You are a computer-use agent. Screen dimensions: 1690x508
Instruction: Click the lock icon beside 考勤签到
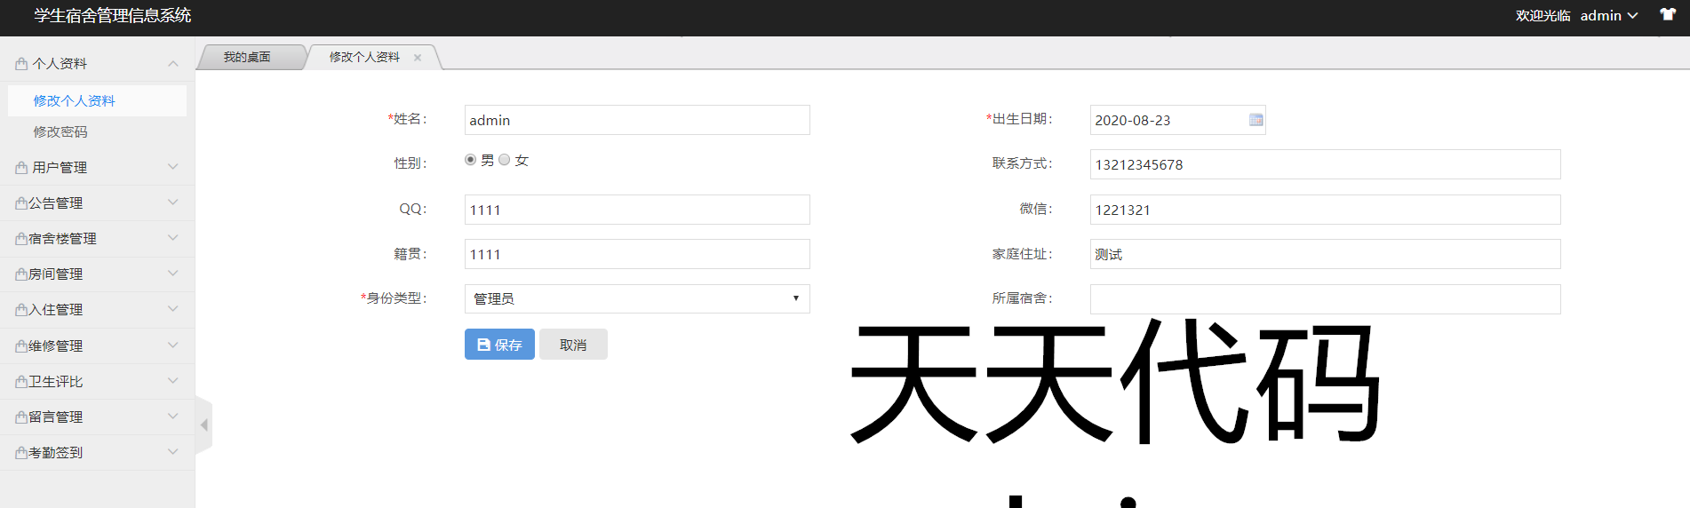(x=21, y=453)
